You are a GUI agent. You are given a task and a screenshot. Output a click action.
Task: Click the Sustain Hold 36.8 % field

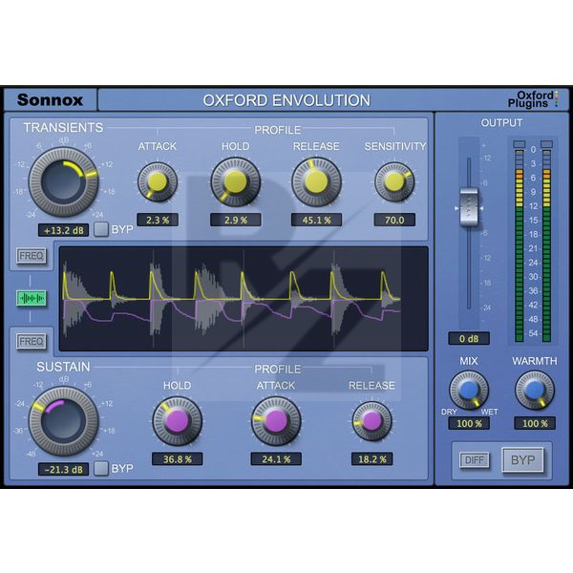pos(178,459)
